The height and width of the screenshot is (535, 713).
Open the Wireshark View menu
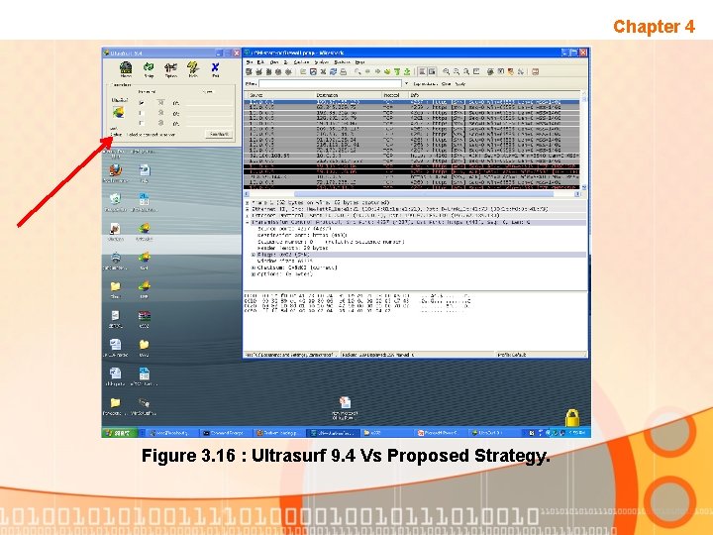[274, 61]
